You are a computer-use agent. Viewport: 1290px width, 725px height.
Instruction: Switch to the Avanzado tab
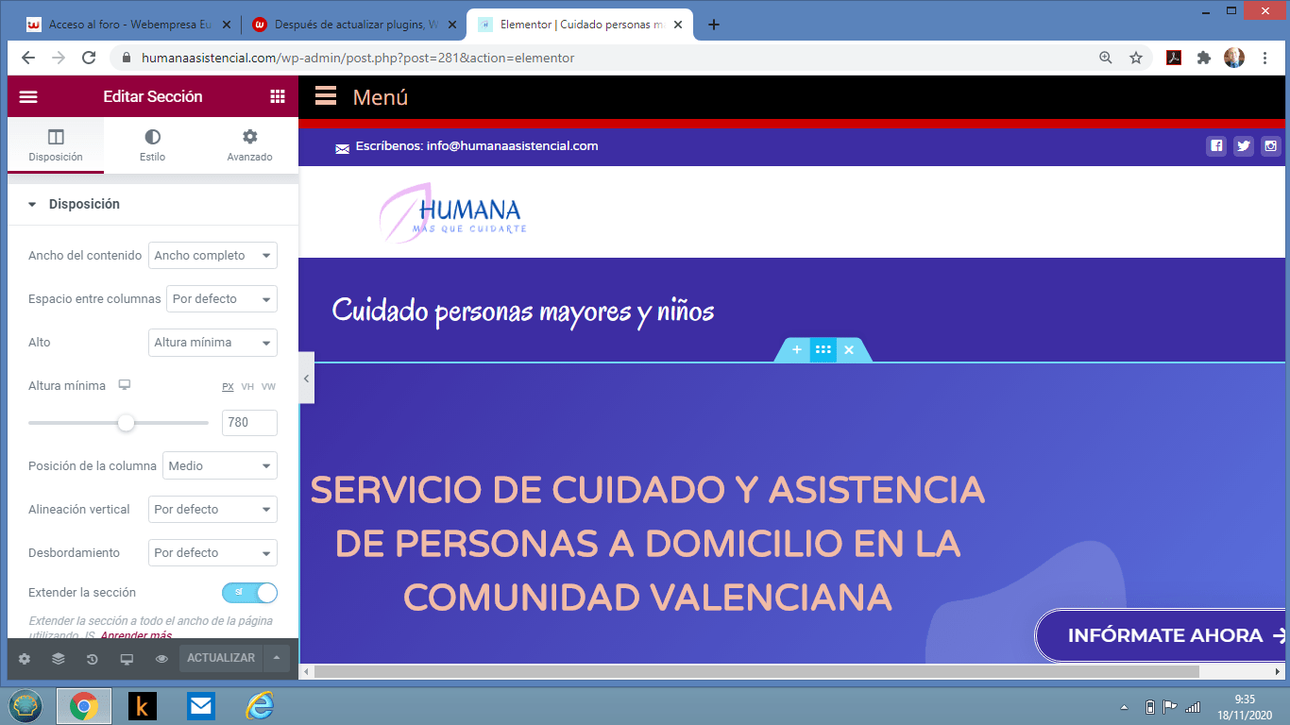click(x=249, y=145)
